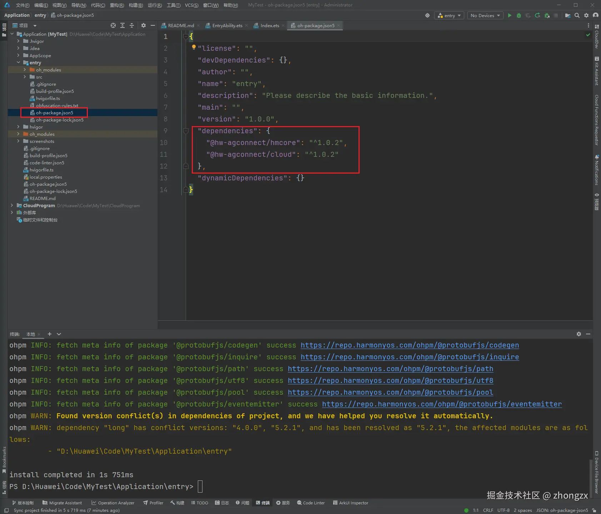Expand the src folder in tree
This screenshot has height=514, width=601.
point(25,77)
